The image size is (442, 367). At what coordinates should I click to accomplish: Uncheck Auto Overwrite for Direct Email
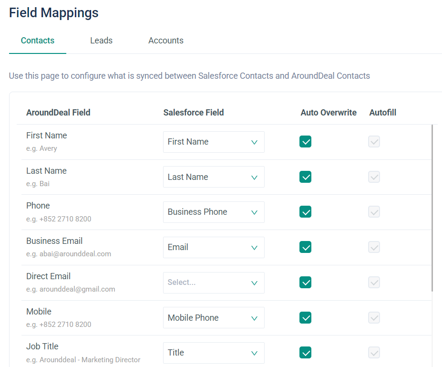(x=305, y=283)
